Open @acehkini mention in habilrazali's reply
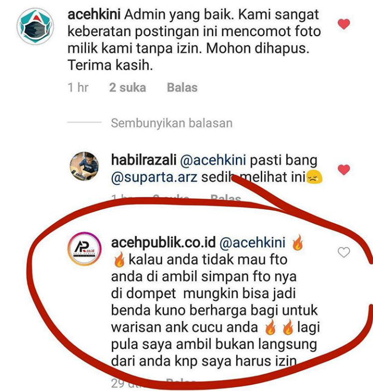Image resolution: width=373 pixels, height=391 pixels. click(213, 160)
